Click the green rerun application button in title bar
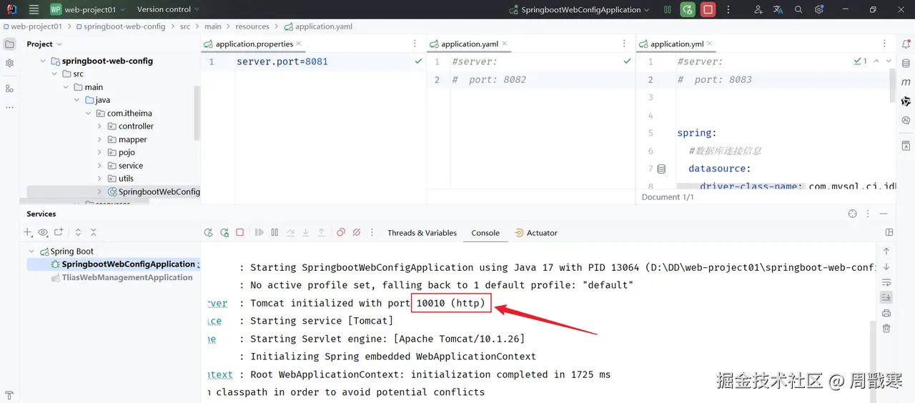 pos(688,9)
